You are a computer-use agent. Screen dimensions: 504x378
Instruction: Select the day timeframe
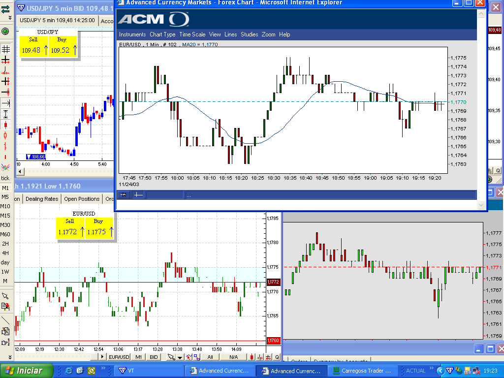[x=5, y=262]
